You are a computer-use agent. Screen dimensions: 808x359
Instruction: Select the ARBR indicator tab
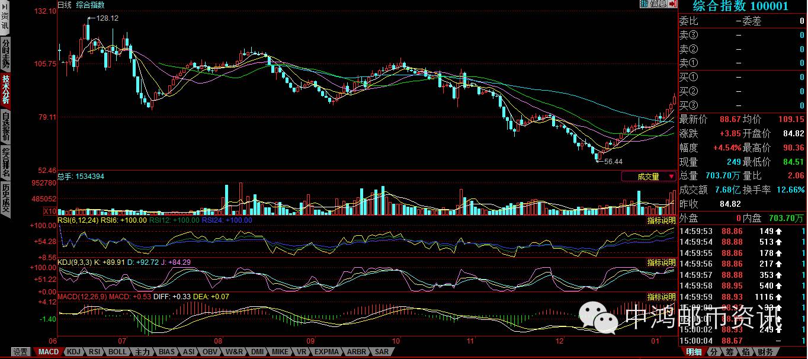(x=357, y=352)
